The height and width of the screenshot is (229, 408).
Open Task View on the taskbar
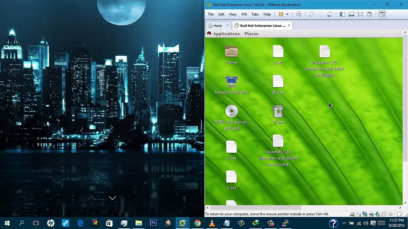tap(36, 223)
